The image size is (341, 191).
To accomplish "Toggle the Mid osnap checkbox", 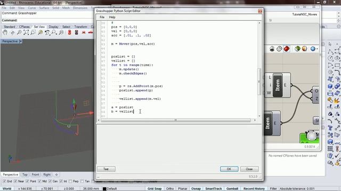I will pos(39,181).
